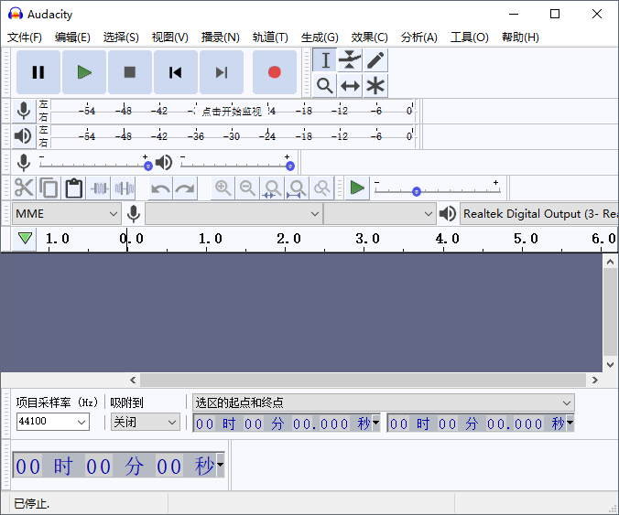The height and width of the screenshot is (515, 619).
Task: Skip to end of project
Action: [222, 72]
